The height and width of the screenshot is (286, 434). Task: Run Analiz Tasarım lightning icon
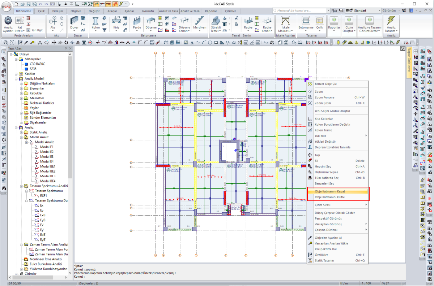click(x=391, y=21)
